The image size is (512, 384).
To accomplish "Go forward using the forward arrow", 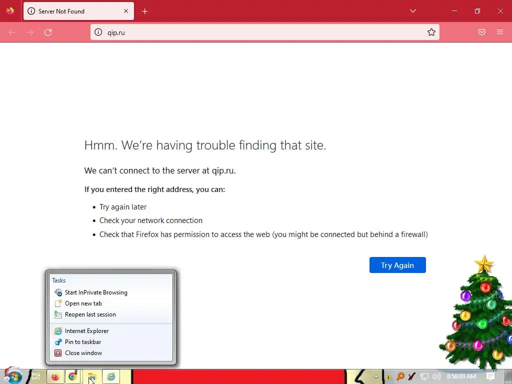I will (x=30, y=32).
